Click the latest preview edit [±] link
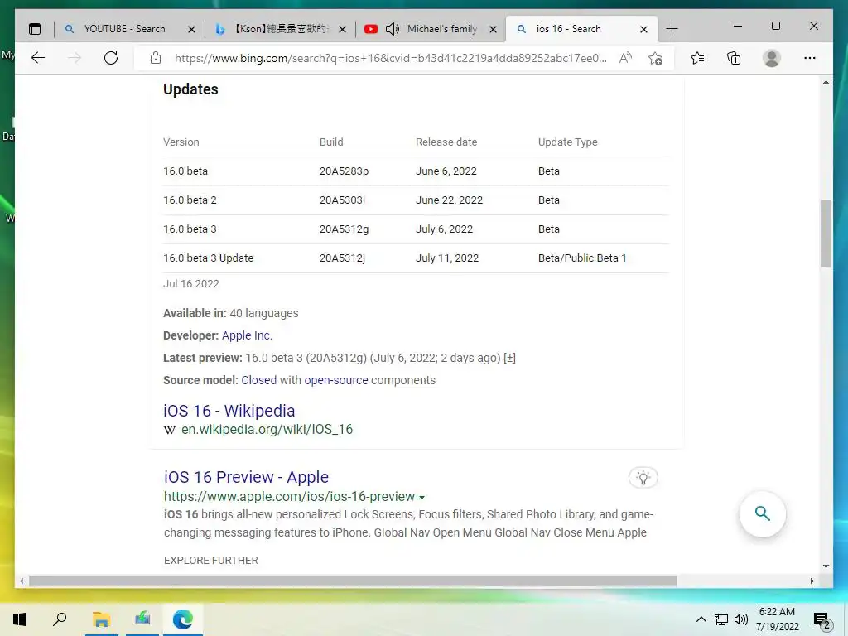 click(x=509, y=358)
